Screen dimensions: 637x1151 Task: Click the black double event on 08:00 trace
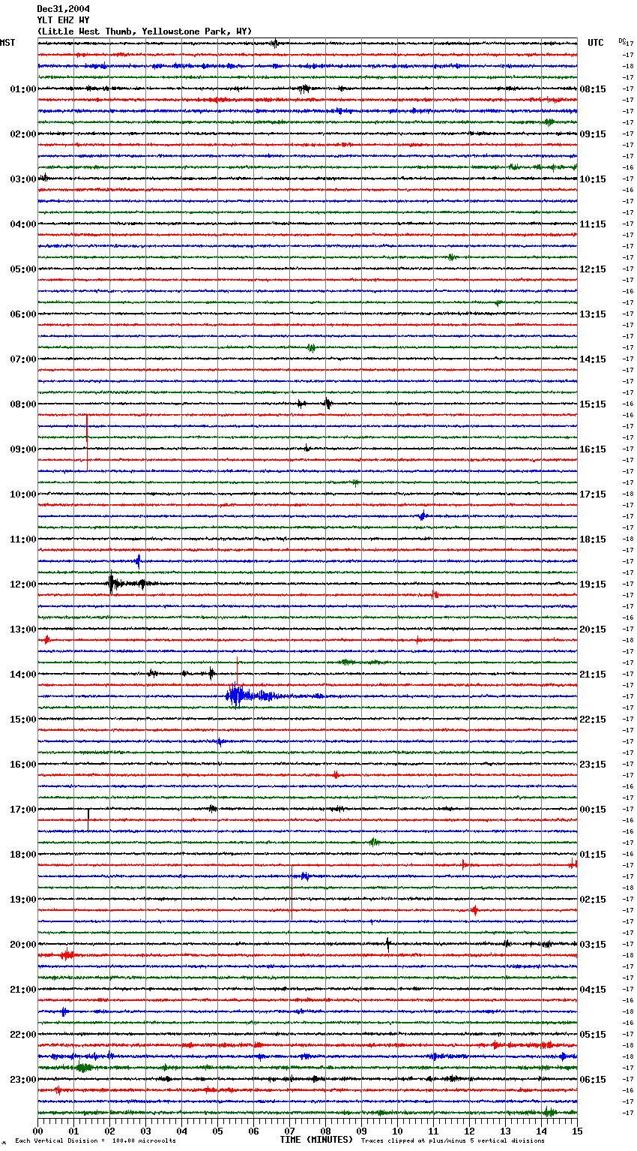pos(314,404)
